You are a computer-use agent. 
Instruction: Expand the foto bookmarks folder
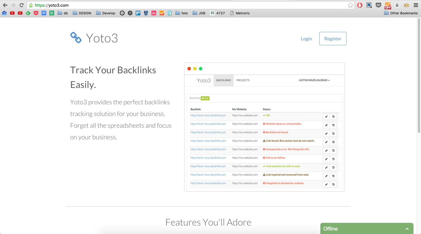pyautogui.click(x=182, y=13)
